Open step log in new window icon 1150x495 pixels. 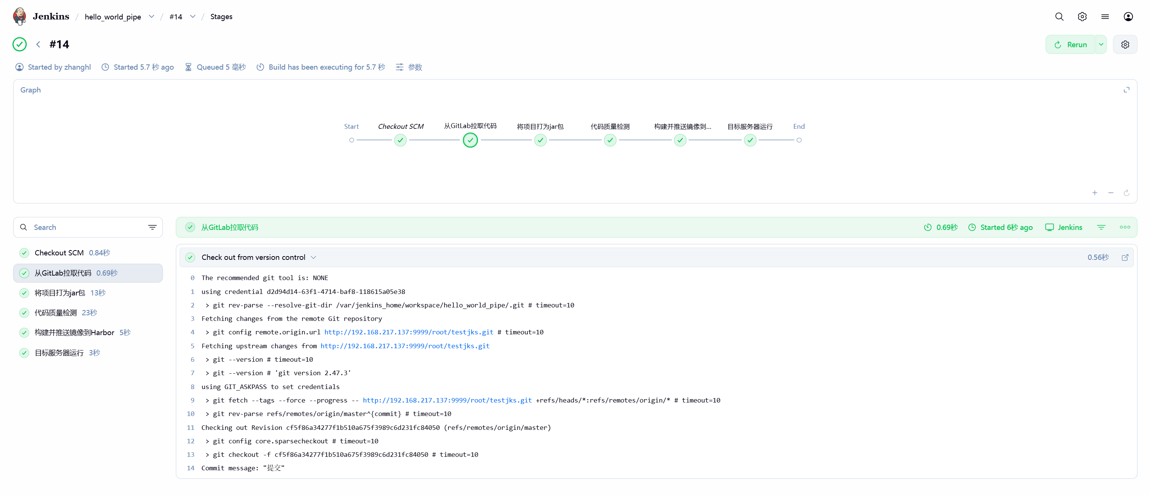pos(1125,258)
